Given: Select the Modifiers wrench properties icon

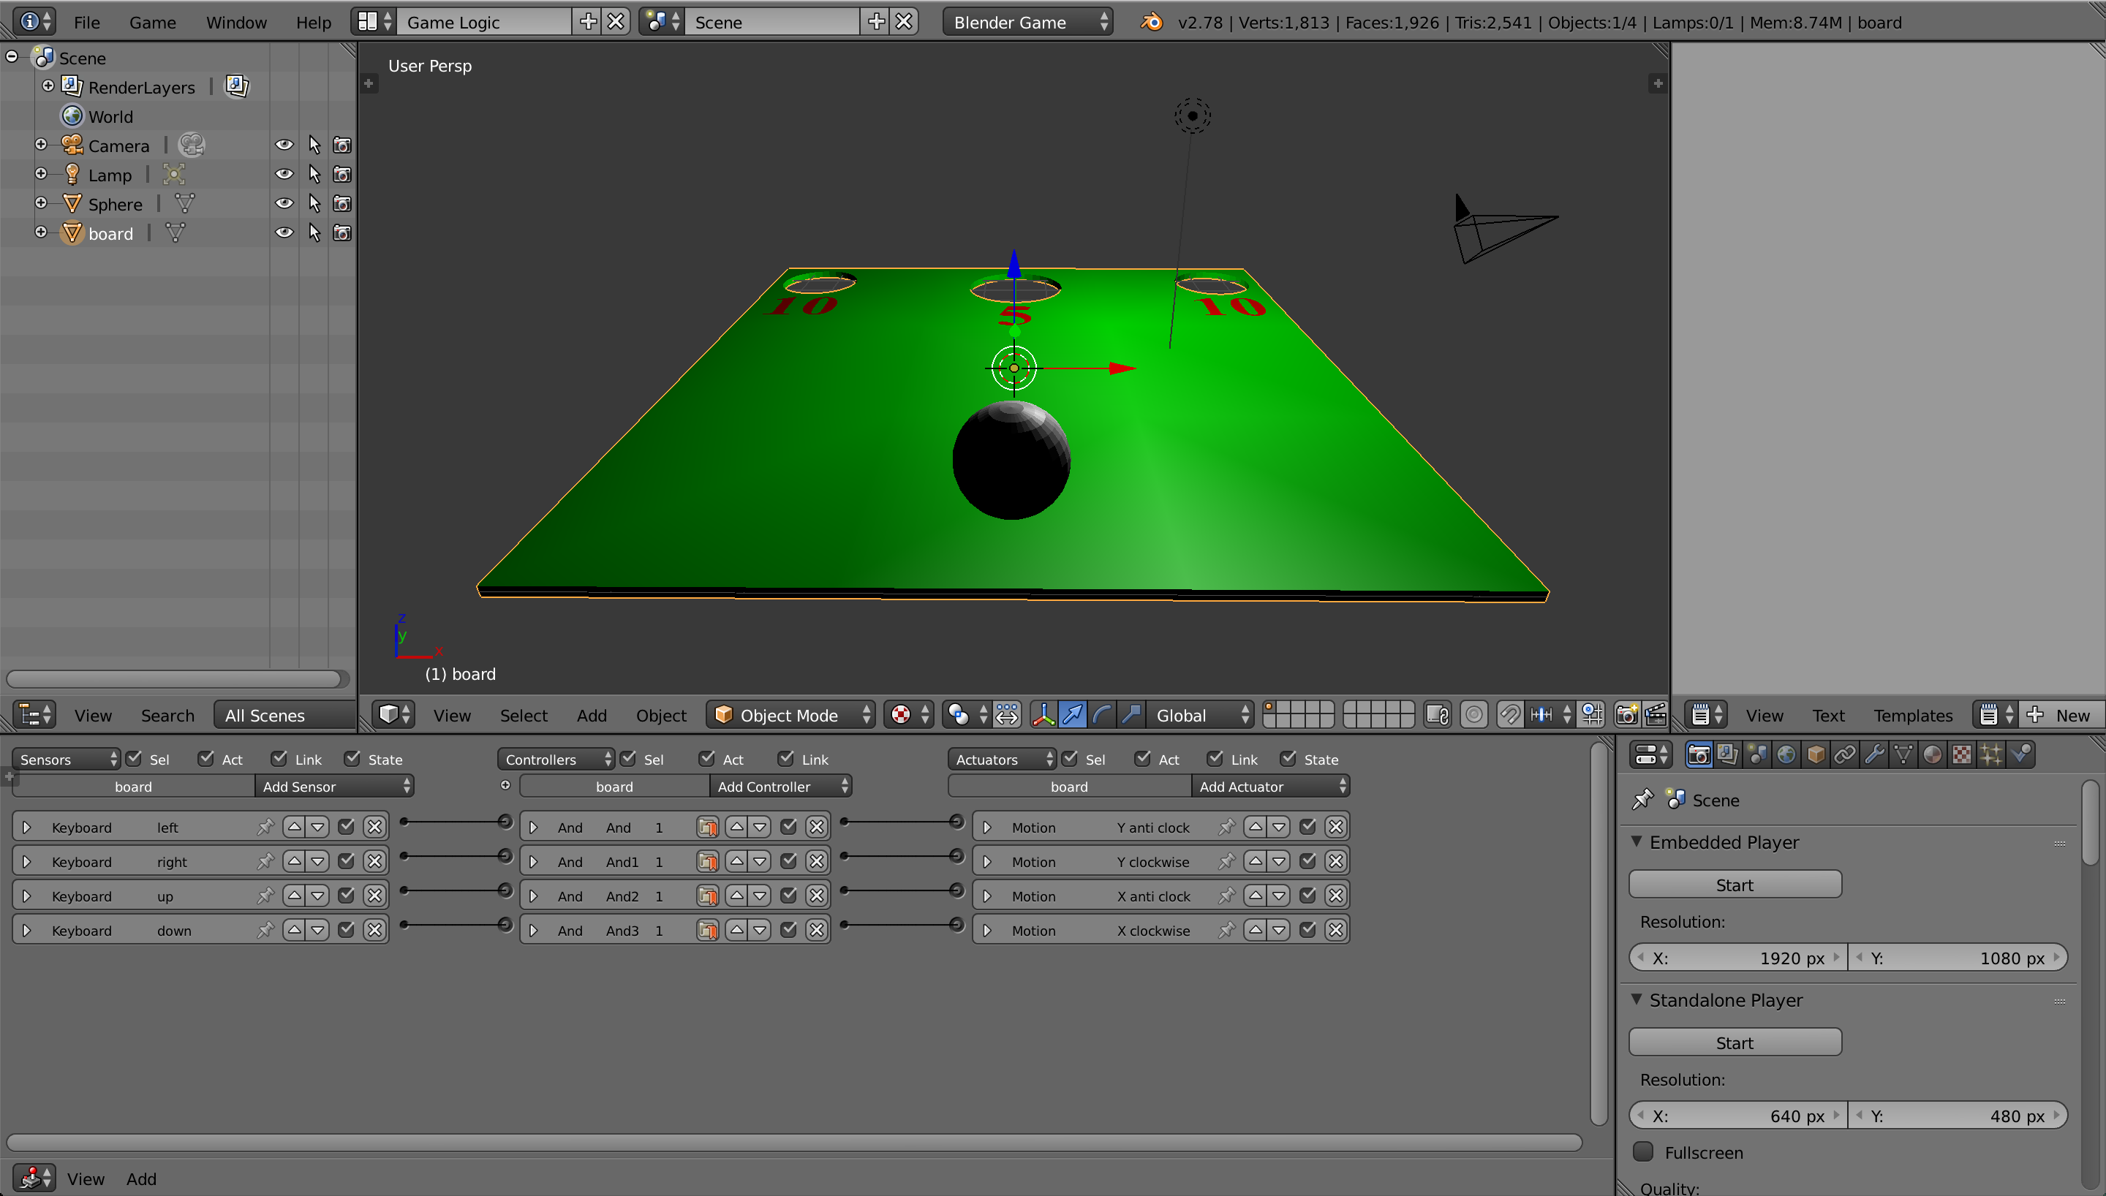Looking at the screenshot, I should pos(1873,755).
